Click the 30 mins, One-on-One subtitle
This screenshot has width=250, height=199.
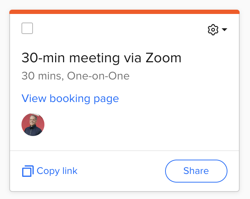pyautogui.click(x=76, y=76)
